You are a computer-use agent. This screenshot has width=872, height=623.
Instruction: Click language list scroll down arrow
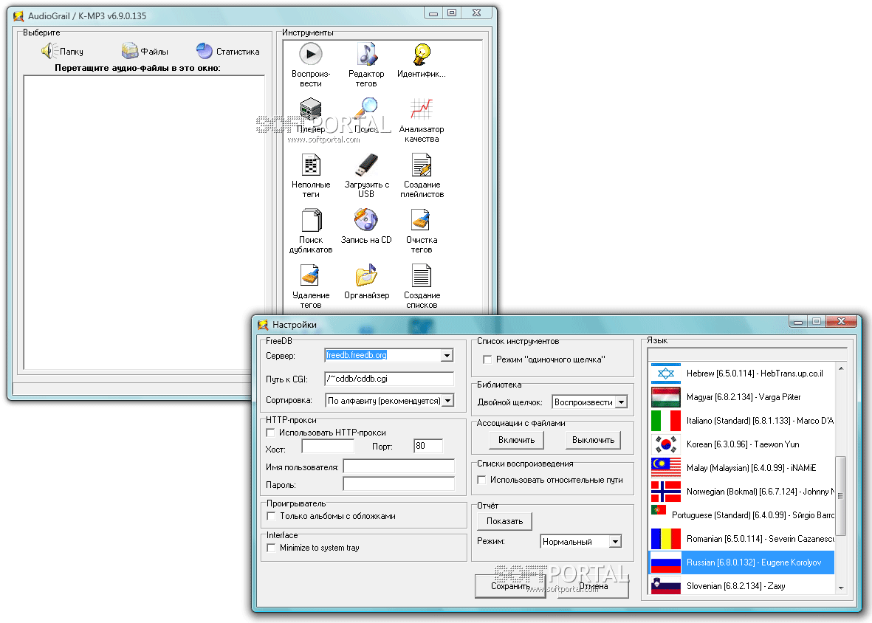[840, 588]
